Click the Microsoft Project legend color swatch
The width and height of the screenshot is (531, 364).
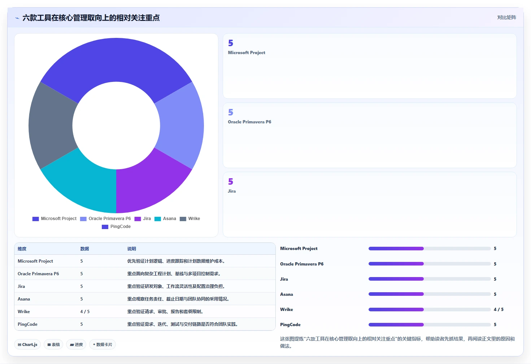[x=35, y=219]
